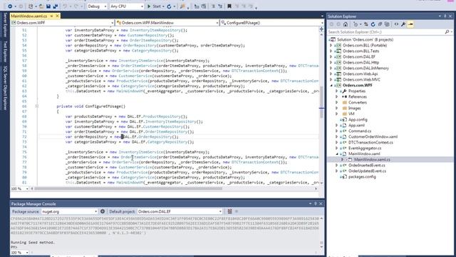This screenshot has width=456, height=257.
Task: Open the Orders.com.WPF.MainWindow type dropdown
Action: 167,23
